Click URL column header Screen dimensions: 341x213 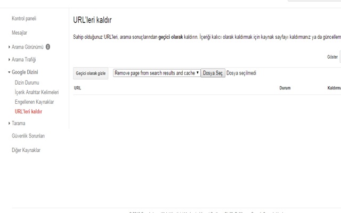tap(77, 88)
